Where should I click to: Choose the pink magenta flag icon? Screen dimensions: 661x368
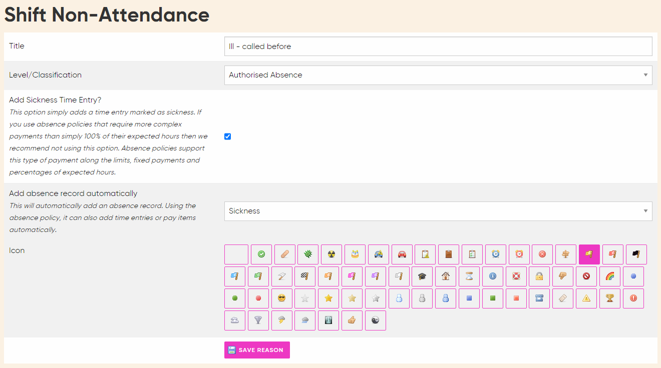pos(352,276)
